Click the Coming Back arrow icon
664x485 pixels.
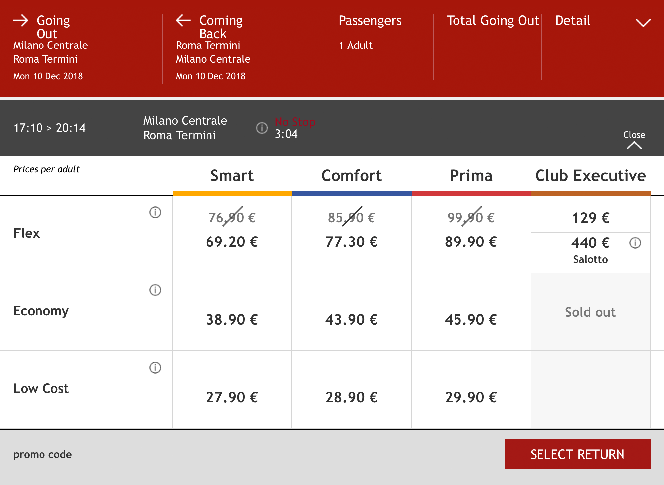[183, 21]
